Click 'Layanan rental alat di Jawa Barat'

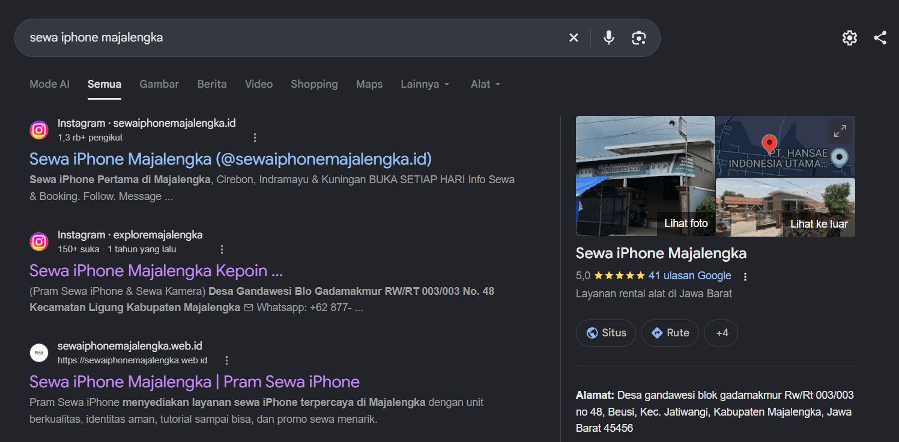(654, 294)
